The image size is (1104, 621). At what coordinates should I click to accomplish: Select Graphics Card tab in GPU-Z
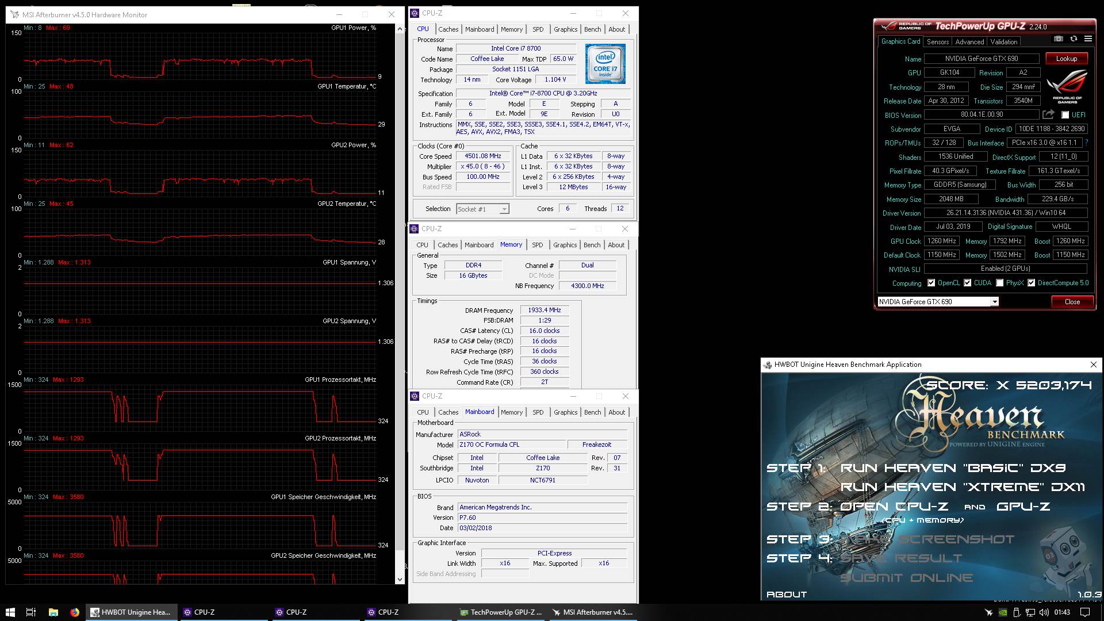(x=900, y=41)
